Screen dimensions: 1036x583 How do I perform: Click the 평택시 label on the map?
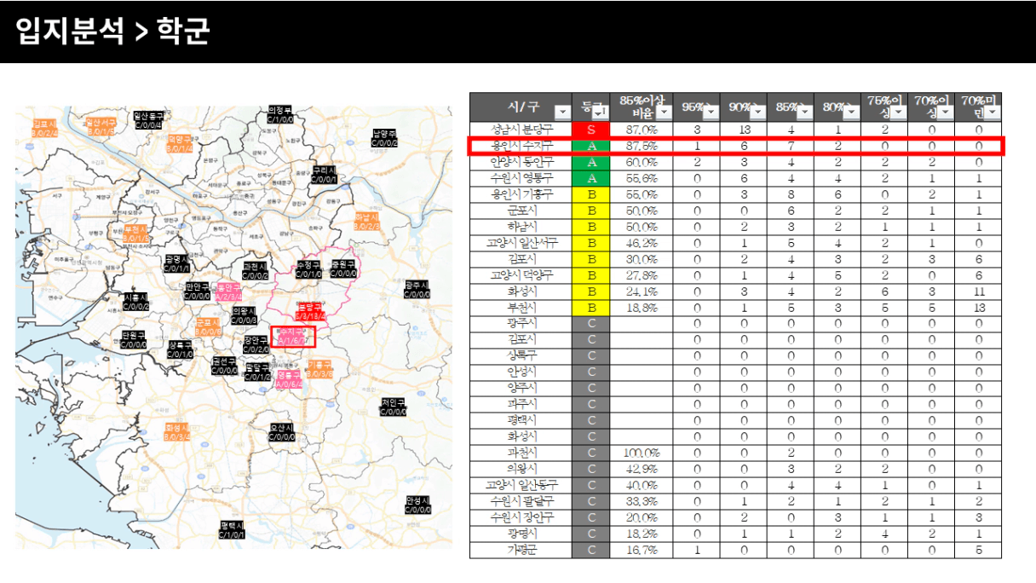point(231,529)
